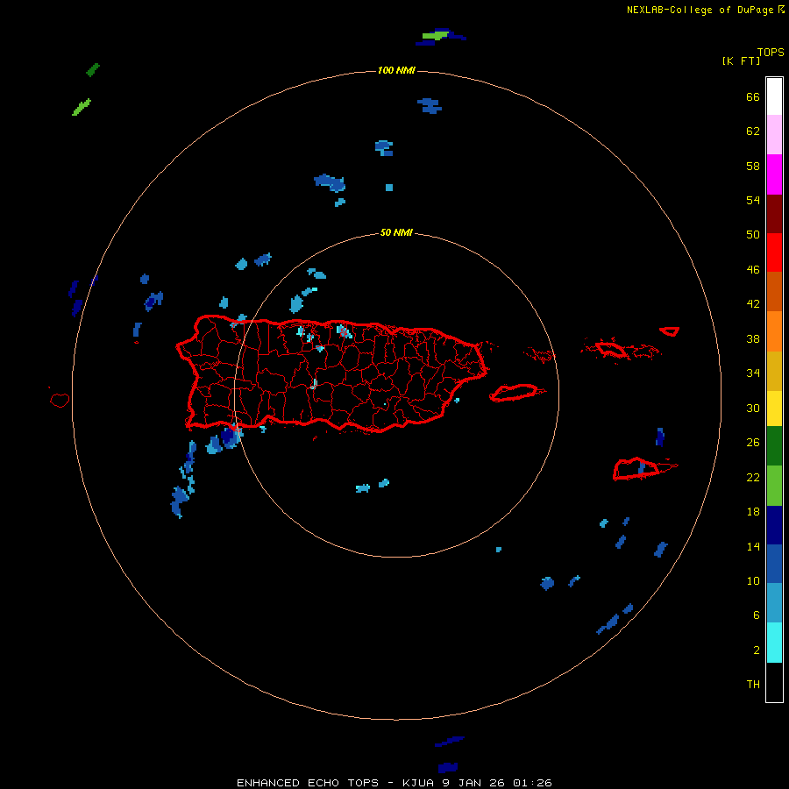Click the legend value 26
Screen dimensions: 789x789
[753, 443]
